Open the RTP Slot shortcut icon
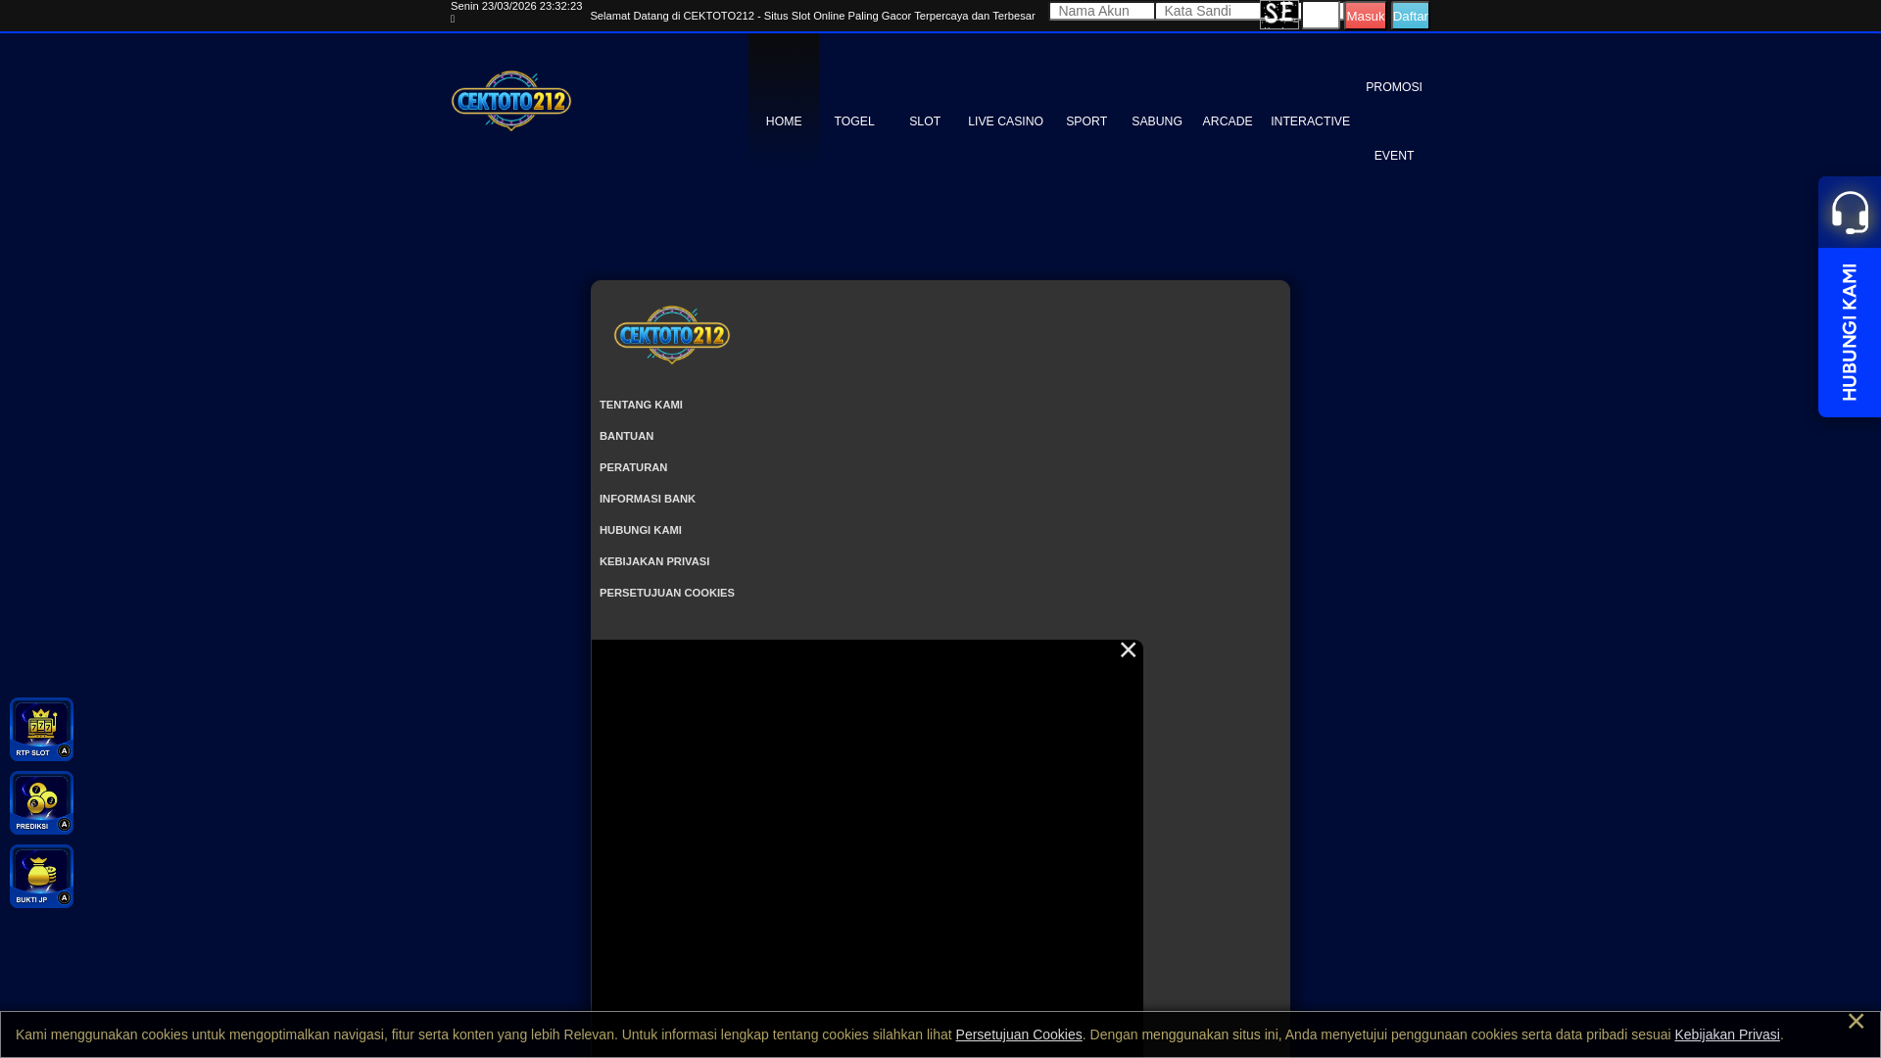 [x=41, y=730]
